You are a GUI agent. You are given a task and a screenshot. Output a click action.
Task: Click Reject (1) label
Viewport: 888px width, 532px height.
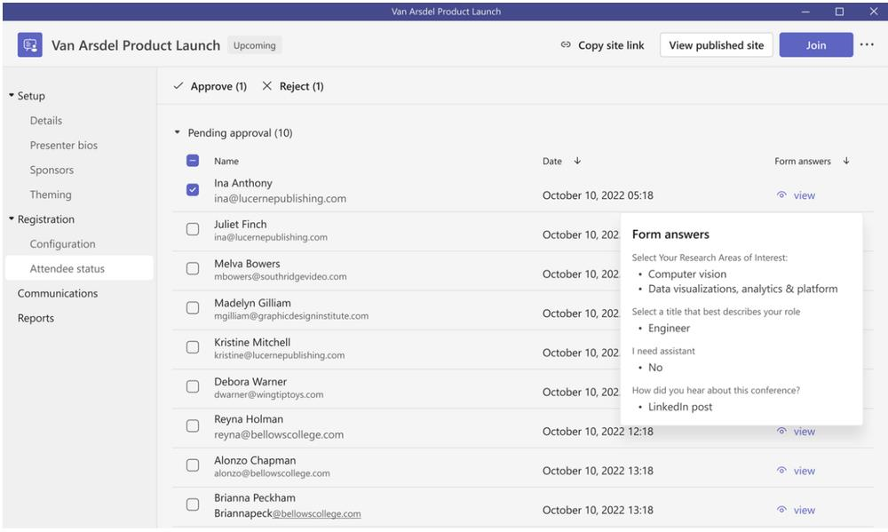[x=301, y=86]
